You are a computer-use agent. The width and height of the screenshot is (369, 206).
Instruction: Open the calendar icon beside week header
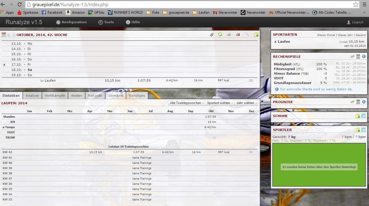[4, 35]
